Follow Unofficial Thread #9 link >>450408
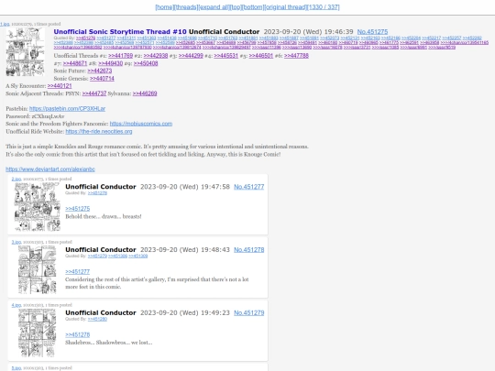 146,63
